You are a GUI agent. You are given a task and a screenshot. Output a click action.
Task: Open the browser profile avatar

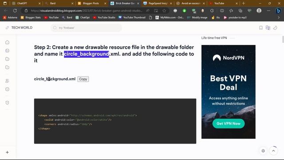pos(259,11)
